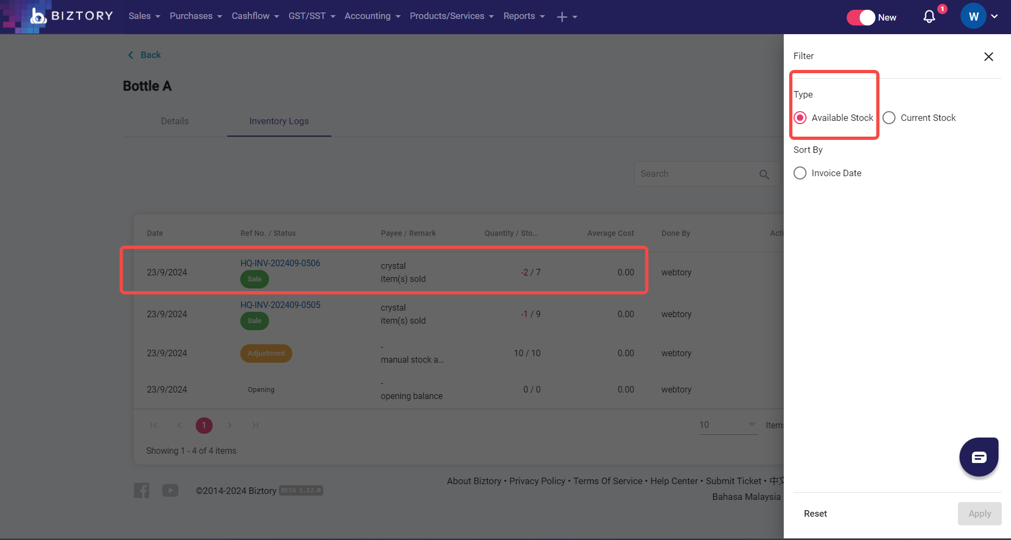Image resolution: width=1011 pixels, height=540 pixels.
Task: Open invoice HQ-INV-202409-0506
Action: tap(280, 263)
